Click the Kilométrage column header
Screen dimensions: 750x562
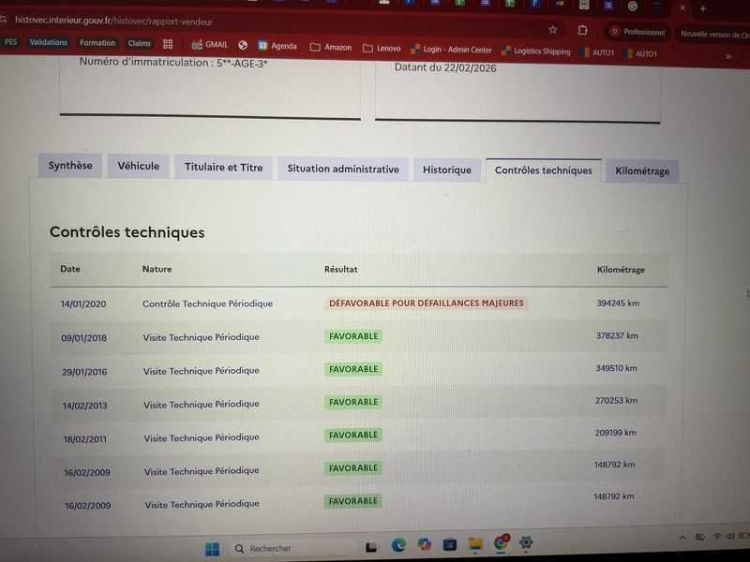click(x=621, y=270)
